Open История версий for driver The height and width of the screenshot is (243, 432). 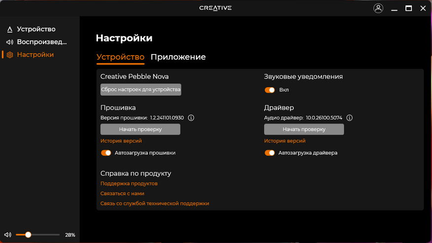click(x=285, y=141)
